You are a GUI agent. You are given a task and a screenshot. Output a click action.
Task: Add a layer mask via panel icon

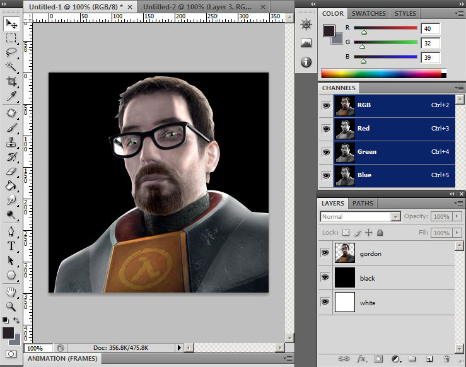[379, 359]
